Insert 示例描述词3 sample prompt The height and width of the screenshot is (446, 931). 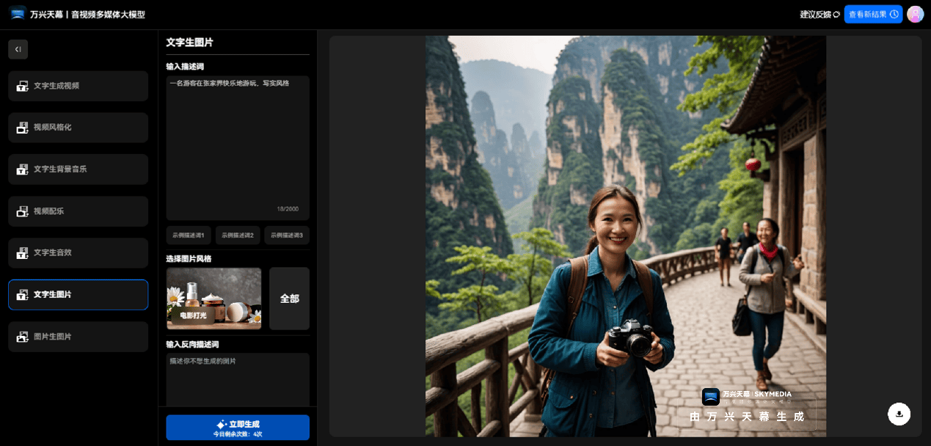(287, 235)
